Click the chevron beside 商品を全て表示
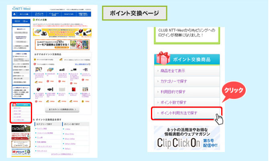The width and height of the screenshot is (269, 161). tap(158, 71)
